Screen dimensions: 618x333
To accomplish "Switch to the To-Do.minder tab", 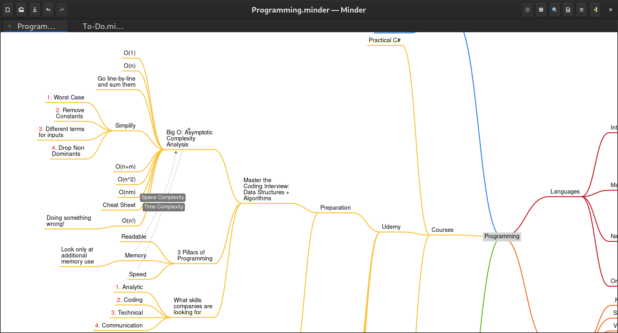I will click(x=103, y=26).
